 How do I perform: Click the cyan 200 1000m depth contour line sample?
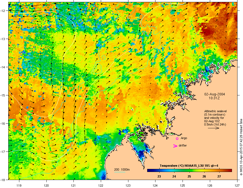(120, 172)
